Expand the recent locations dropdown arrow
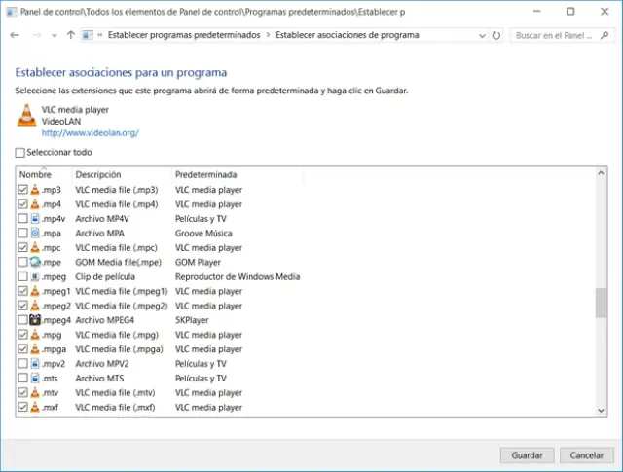The width and height of the screenshot is (623, 472). (x=55, y=35)
